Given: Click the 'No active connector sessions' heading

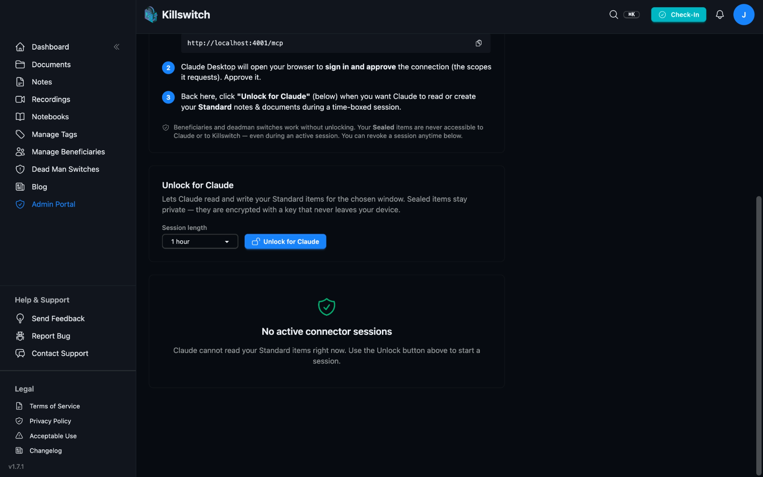Looking at the screenshot, I should (327, 332).
